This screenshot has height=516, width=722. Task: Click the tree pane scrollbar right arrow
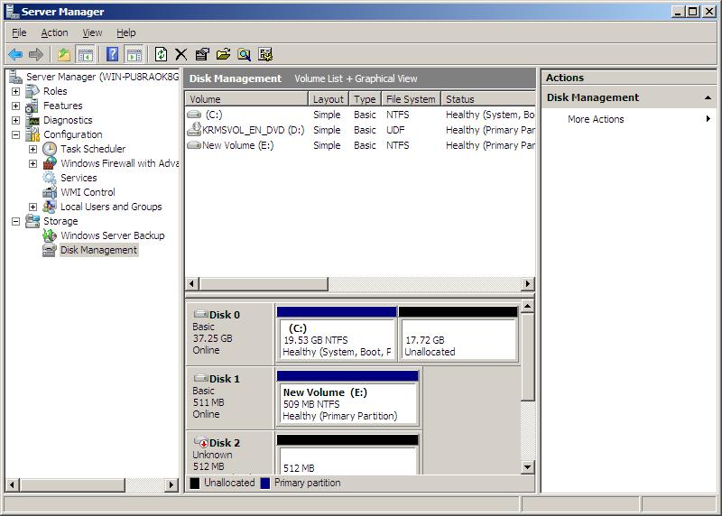point(171,484)
